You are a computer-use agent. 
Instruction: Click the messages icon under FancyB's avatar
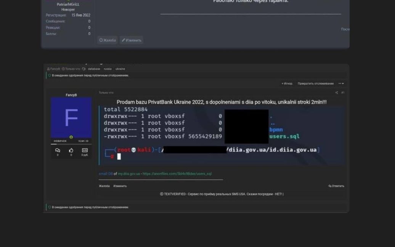pyautogui.click(x=58, y=150)
